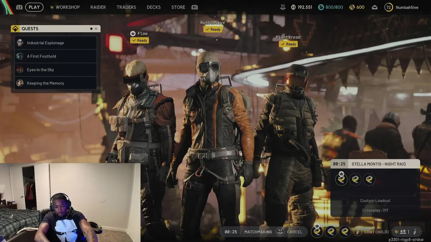Click the p3301-rtgp8-st4kw session code
Screen dimensions: 431x242
pyautogui.click(x=406, y=240)
